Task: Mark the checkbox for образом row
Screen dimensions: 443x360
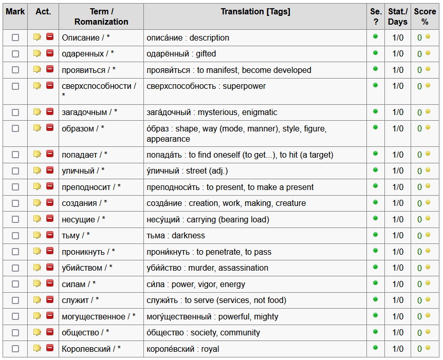Action: (x=15, y=128)
